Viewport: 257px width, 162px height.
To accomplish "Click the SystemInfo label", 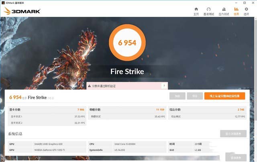I will [96, 150].
